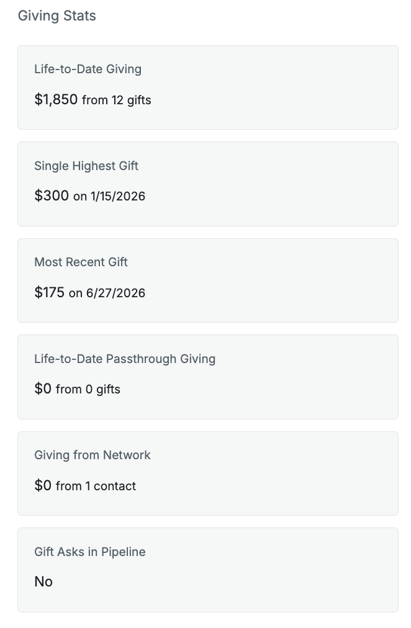The image size is (411, 628).
Task: Open the Life-to-Date Giving card
Action: click(x=208, y=87)
